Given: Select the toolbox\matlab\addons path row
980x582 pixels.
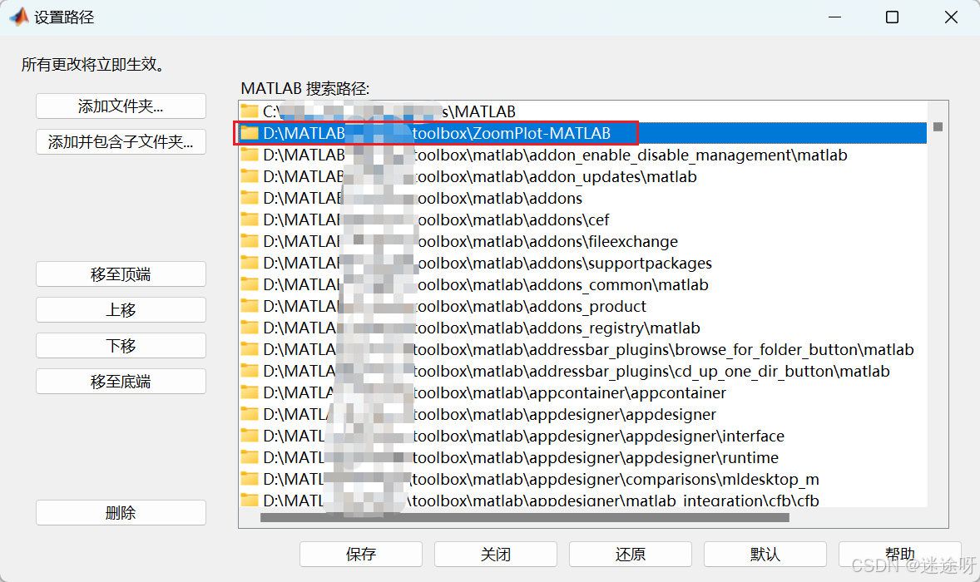Looking at the screenshot, I should pos(582,198).
